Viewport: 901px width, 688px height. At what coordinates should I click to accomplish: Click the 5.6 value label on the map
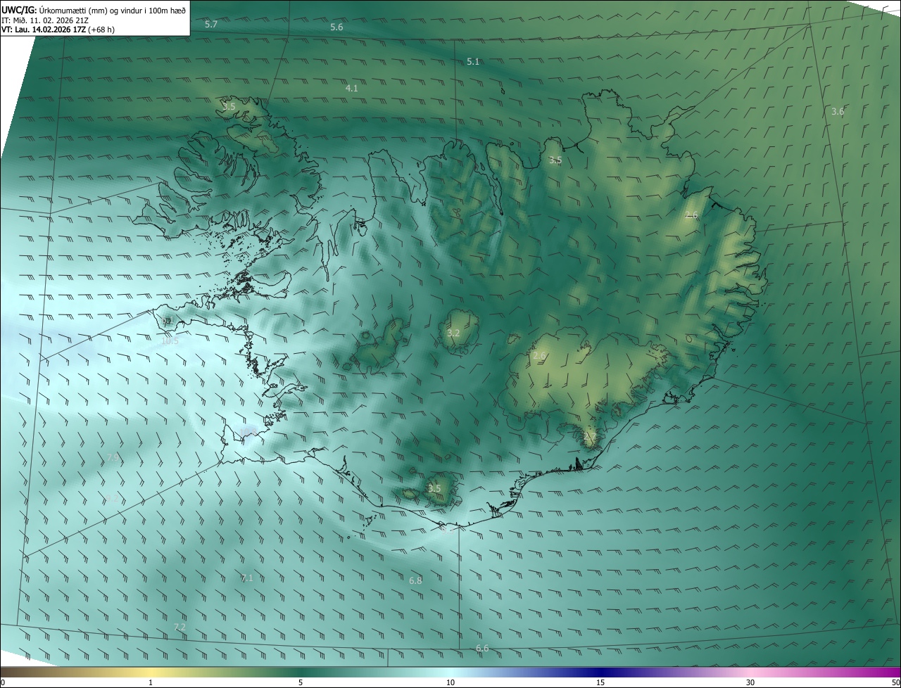336,27
